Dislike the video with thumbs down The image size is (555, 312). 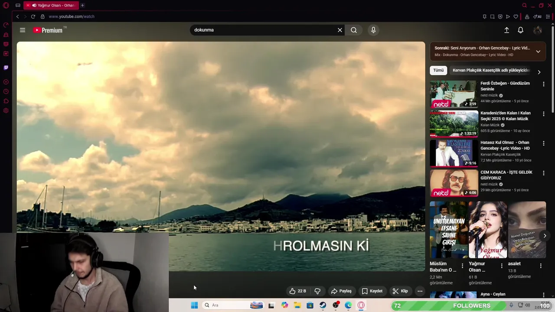click(317, 291)
